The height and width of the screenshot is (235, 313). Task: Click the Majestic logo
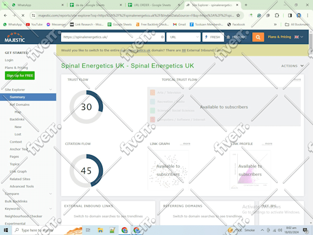pyautogui.click(x=15, y=37)
